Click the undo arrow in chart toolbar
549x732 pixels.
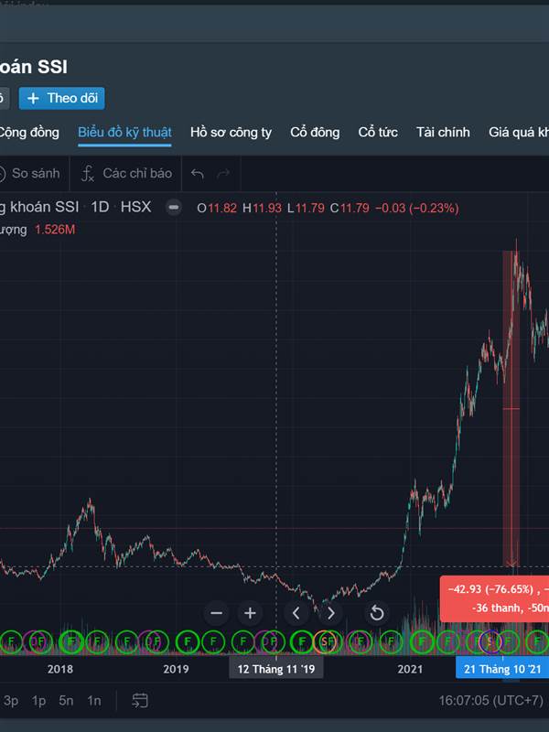click(198, 174)
